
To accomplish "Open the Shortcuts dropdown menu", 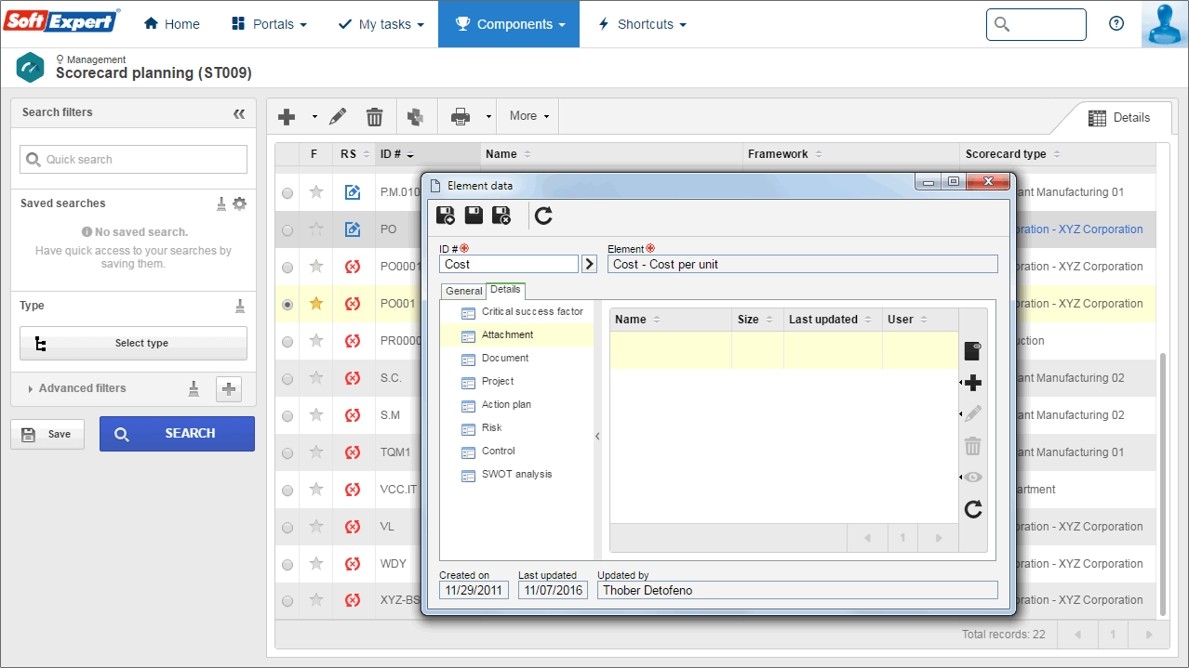I will coord(642,24).
